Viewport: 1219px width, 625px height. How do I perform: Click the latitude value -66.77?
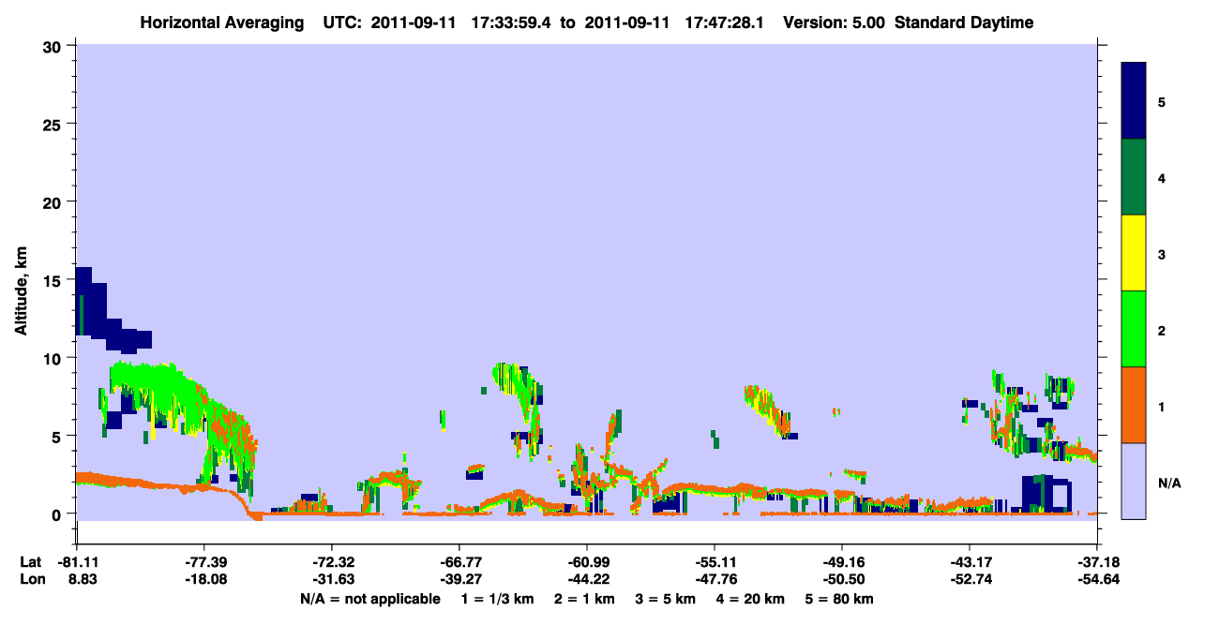459,562
